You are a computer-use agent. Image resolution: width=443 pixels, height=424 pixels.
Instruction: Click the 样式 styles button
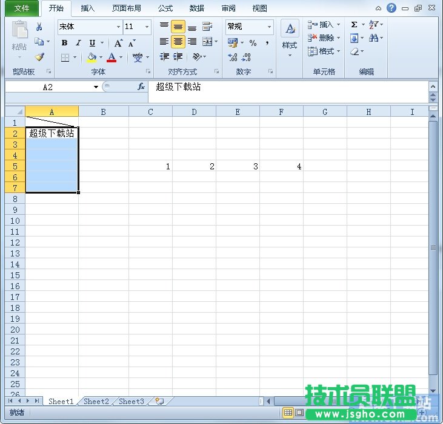[x=290, y=38]
